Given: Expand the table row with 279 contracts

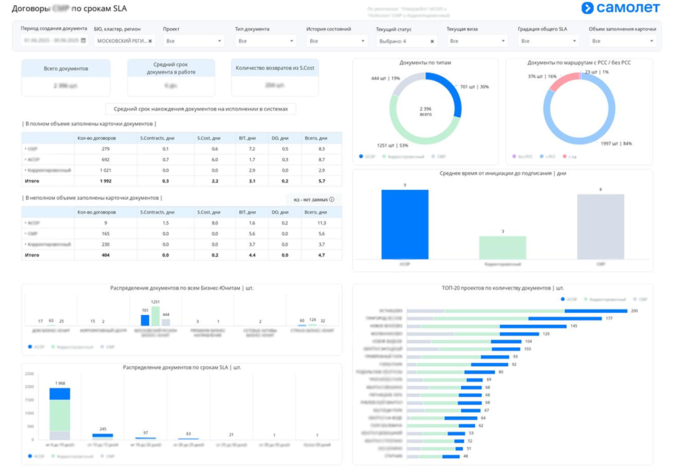Looking at the screenshot, I should pos(25,149).
